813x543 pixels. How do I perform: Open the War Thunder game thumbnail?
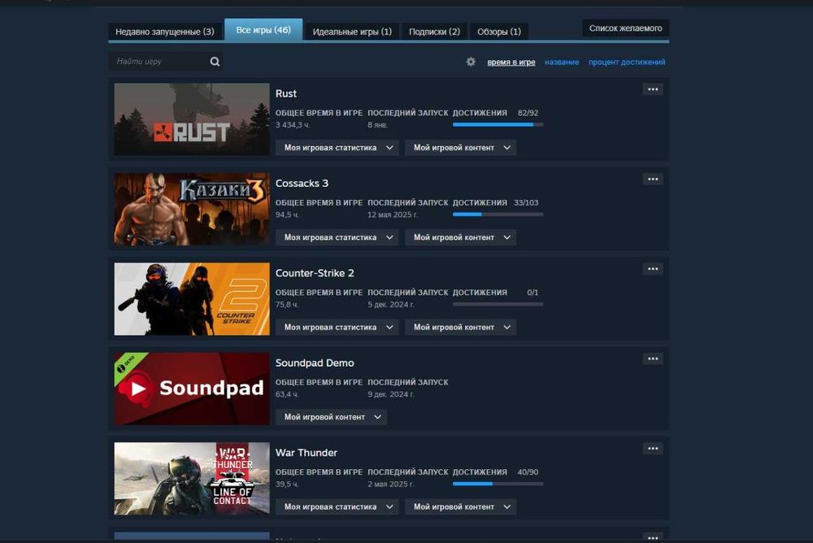click(192, 478)
